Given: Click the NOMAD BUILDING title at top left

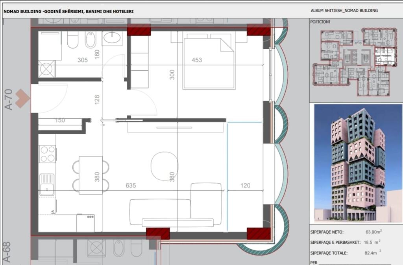Looking at the screenshot, I should (68, 11).
